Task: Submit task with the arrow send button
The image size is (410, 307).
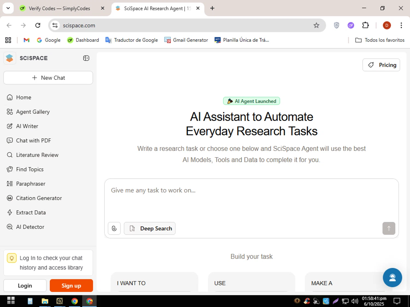Action: coord(389,228)
